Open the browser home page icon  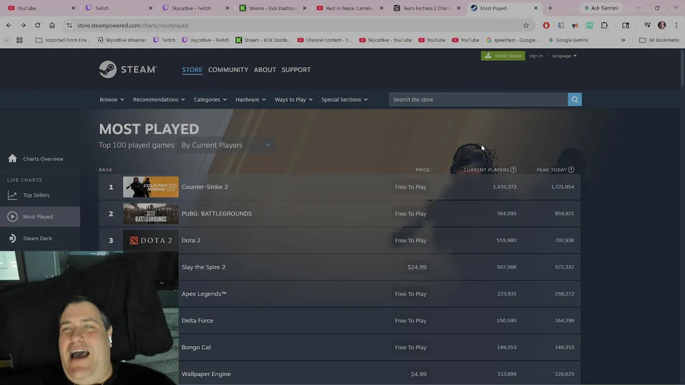click(52, 25)
